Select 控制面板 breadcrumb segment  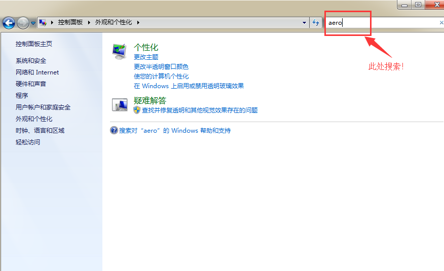70,22
